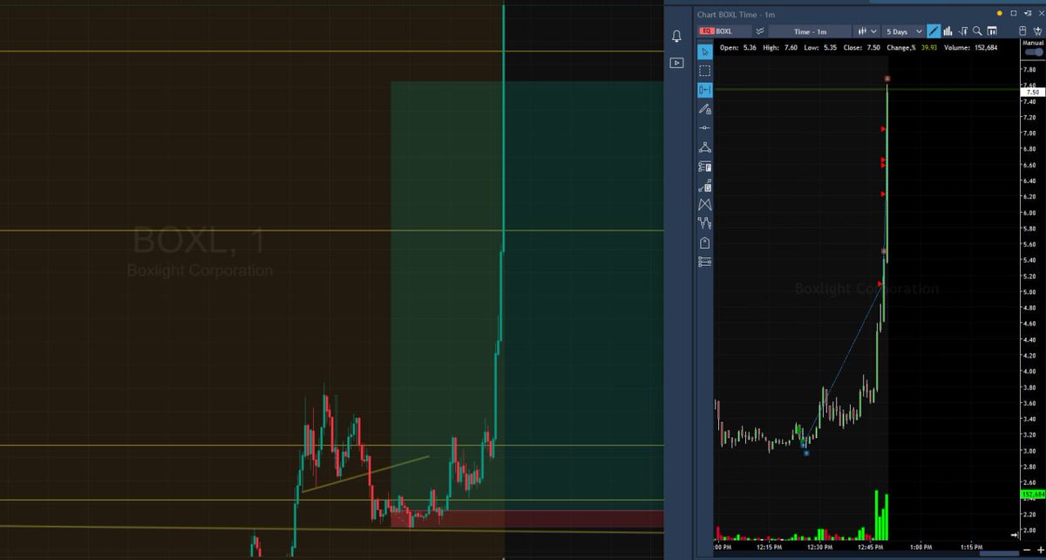This screenshot has width=1046, height=560.
Task: Click the scroll to latest bar arrow
Action: click(1015, 535)
